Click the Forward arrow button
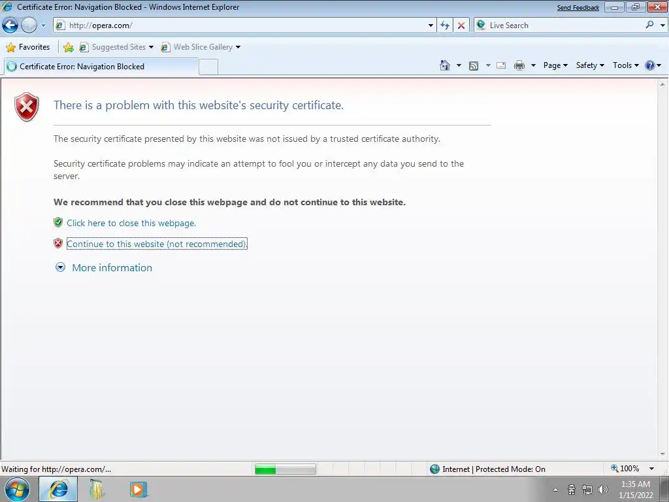669x502 pixels. pos(29,25)
